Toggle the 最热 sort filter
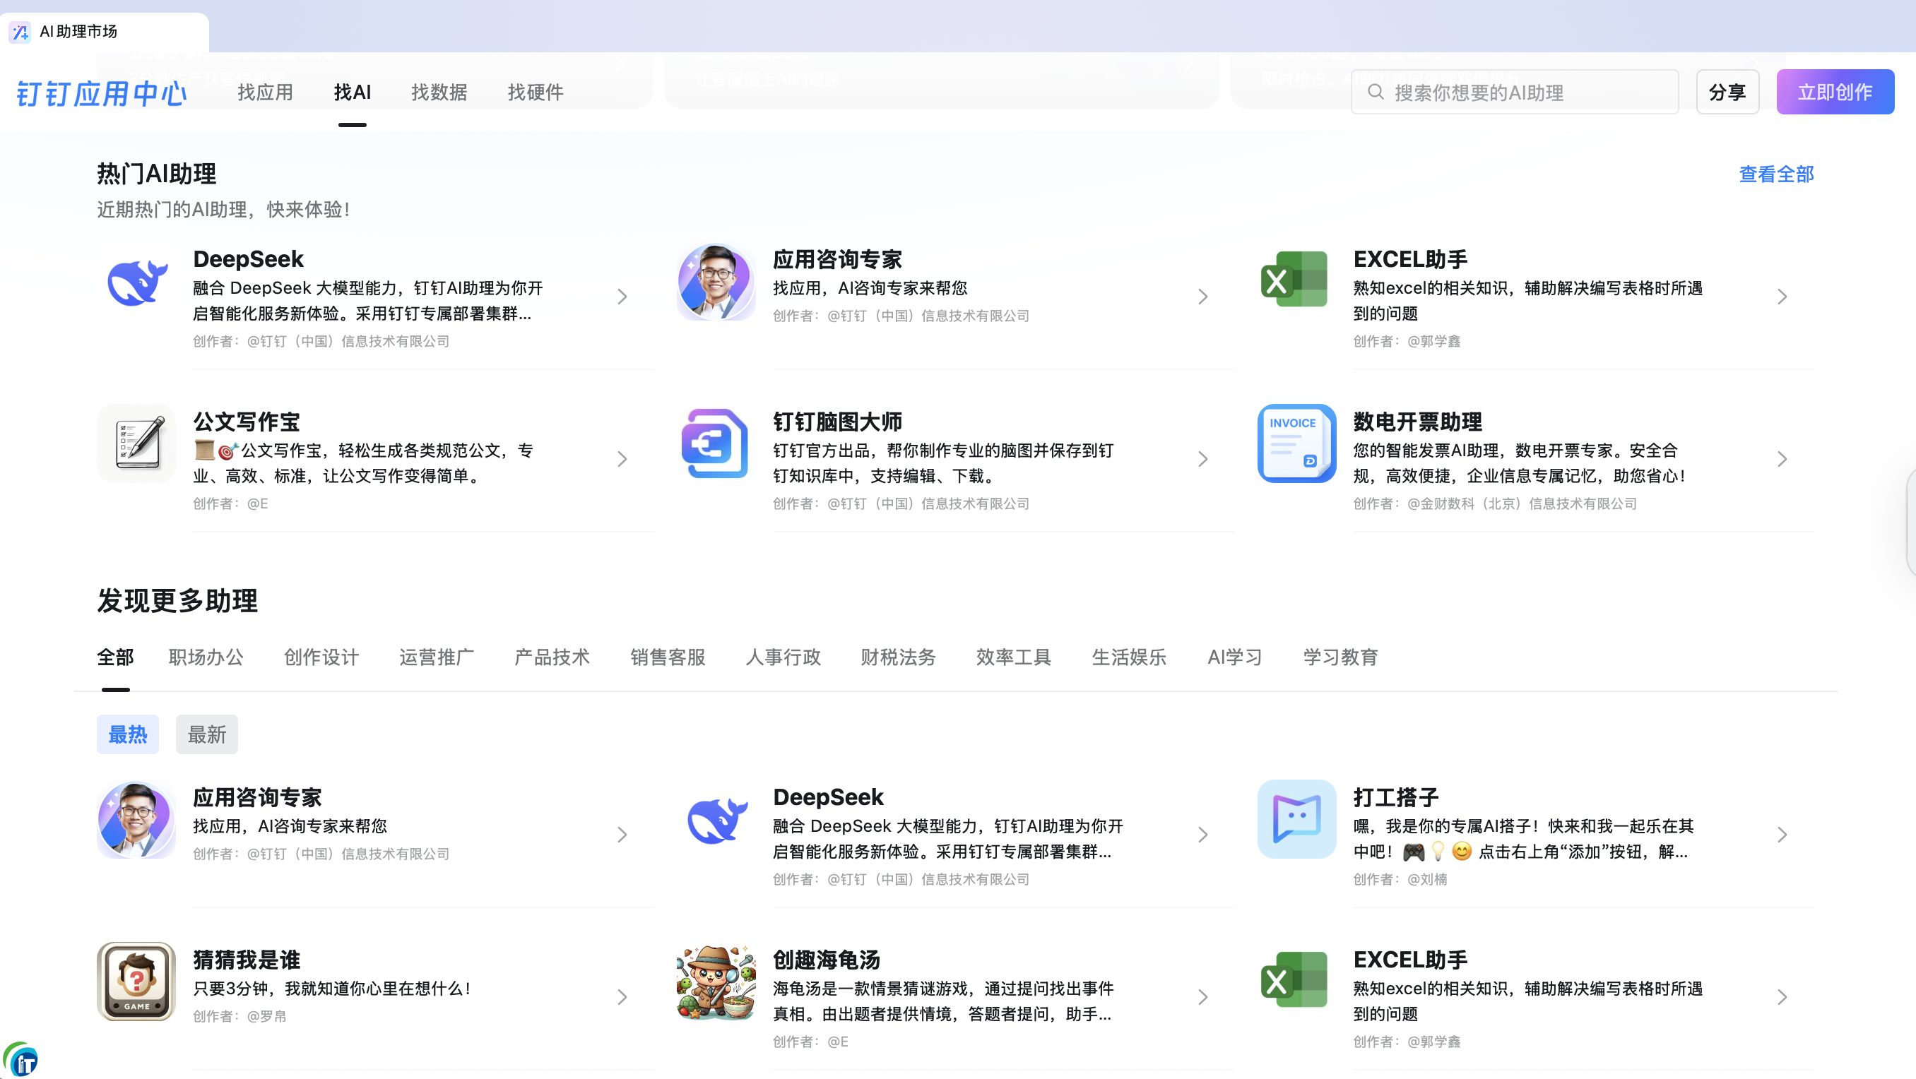The height and width of the screenshot is (1079, 1916). pos(127,734)
